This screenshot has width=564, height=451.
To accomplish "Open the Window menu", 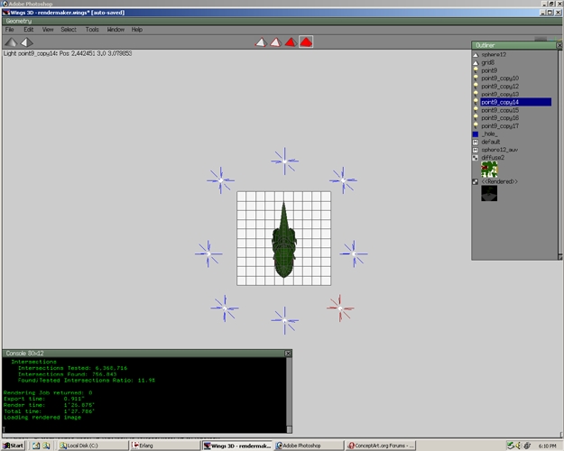I will (116, 30).
